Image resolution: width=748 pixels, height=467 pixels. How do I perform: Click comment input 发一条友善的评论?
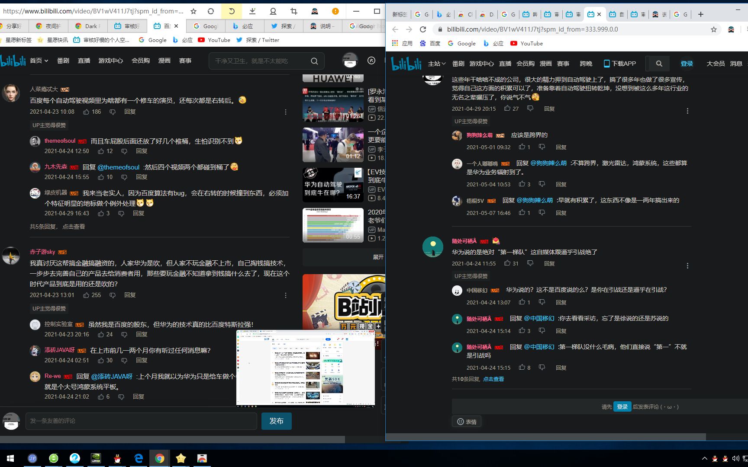click(x=141, y=421)
